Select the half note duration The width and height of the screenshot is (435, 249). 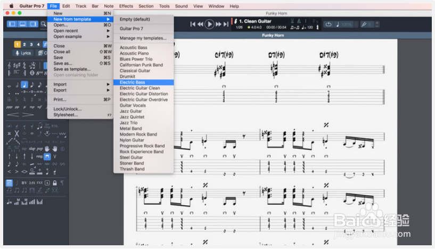coord(17,85)
